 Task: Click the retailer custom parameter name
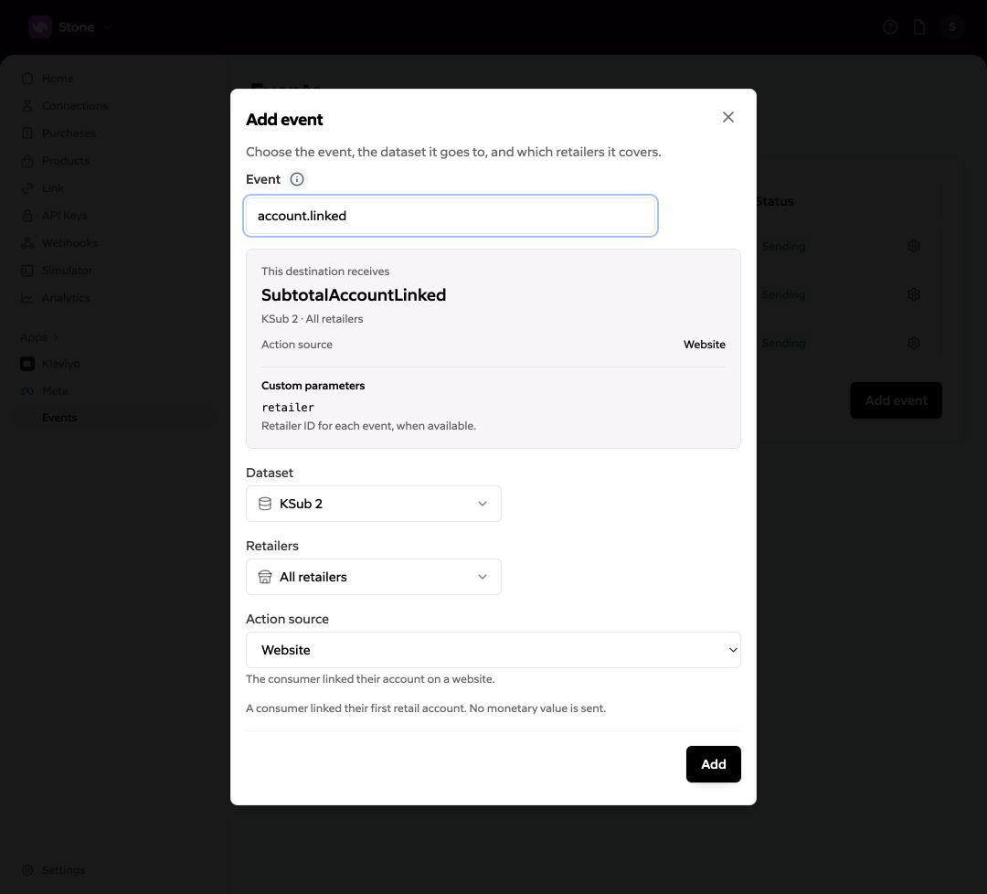click(288, 408)
